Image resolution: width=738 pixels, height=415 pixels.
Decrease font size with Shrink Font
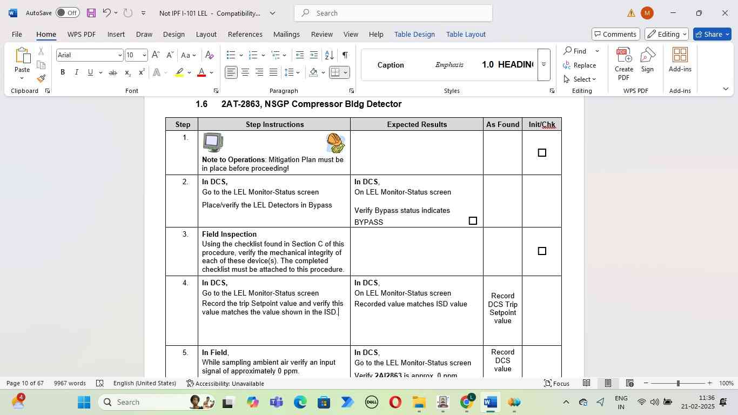point(170,55)
